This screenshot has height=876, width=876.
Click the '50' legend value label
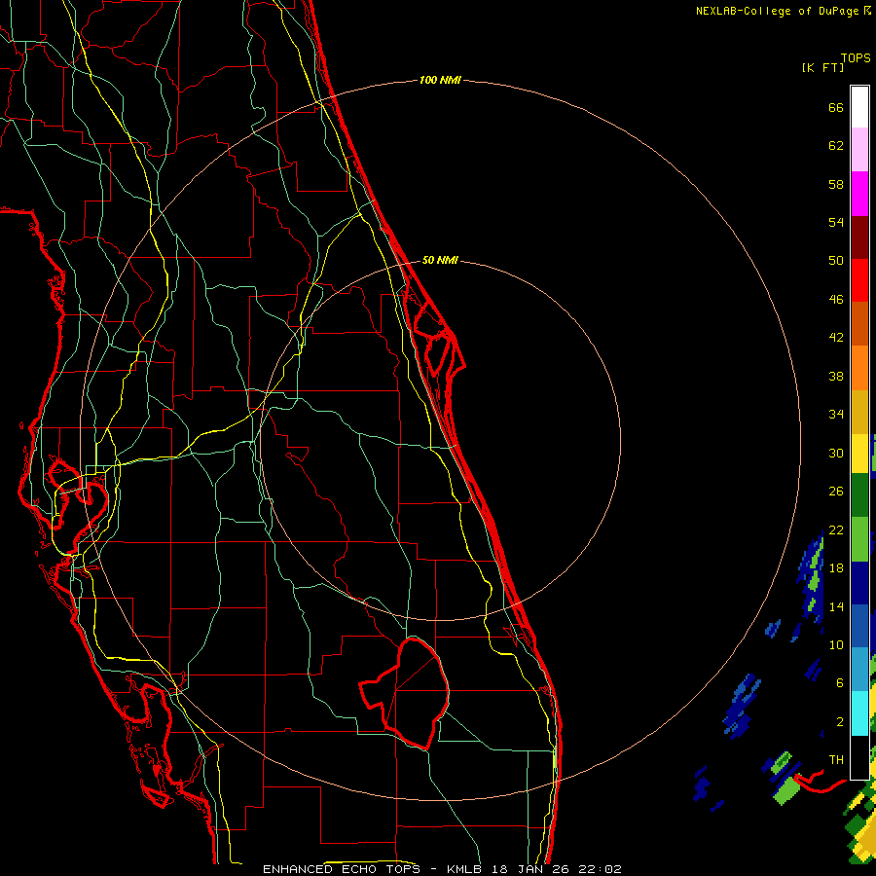[836, 260]
